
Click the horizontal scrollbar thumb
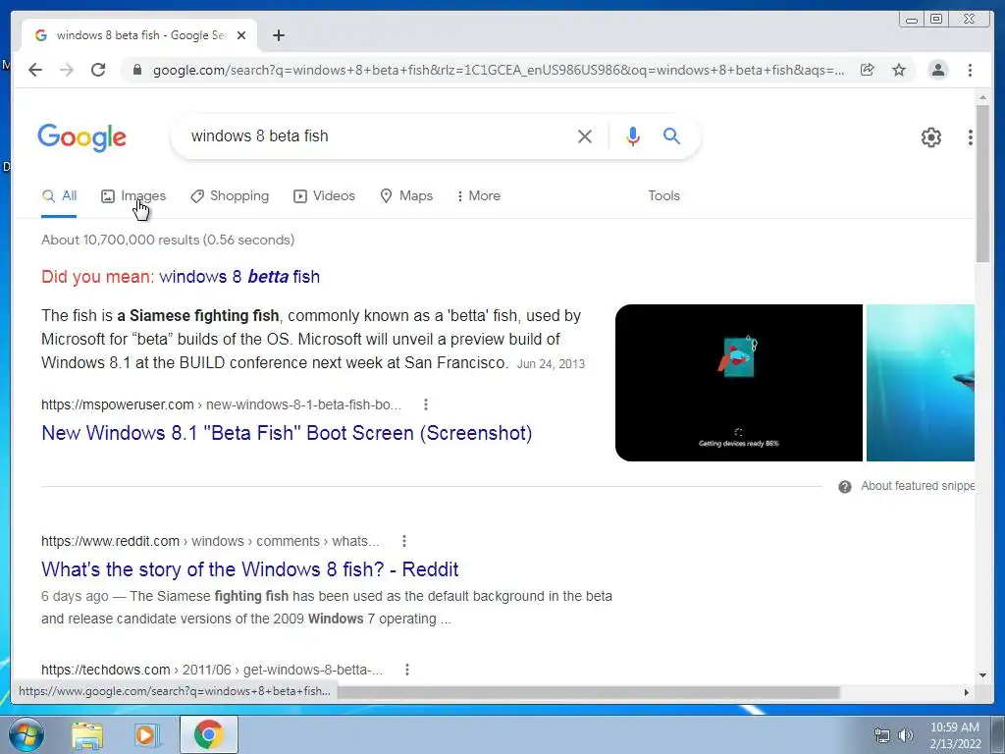click(589, 692)
